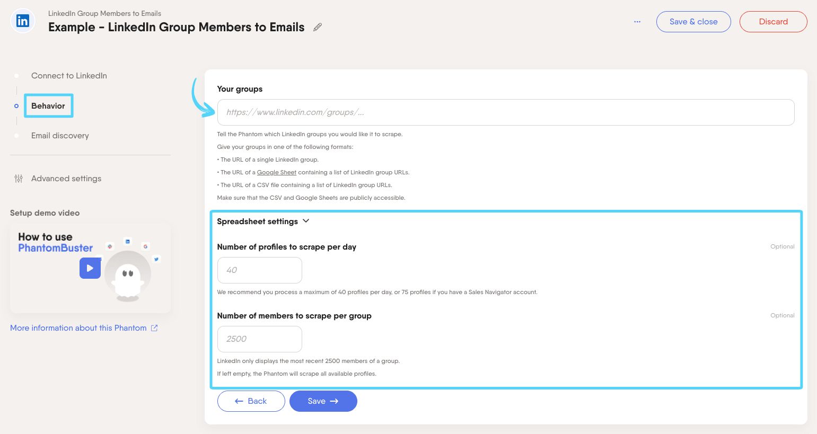Screen dimensions: 817x434
Task: Click the Optional tag for members per group
Action: (x=783, y=315)
